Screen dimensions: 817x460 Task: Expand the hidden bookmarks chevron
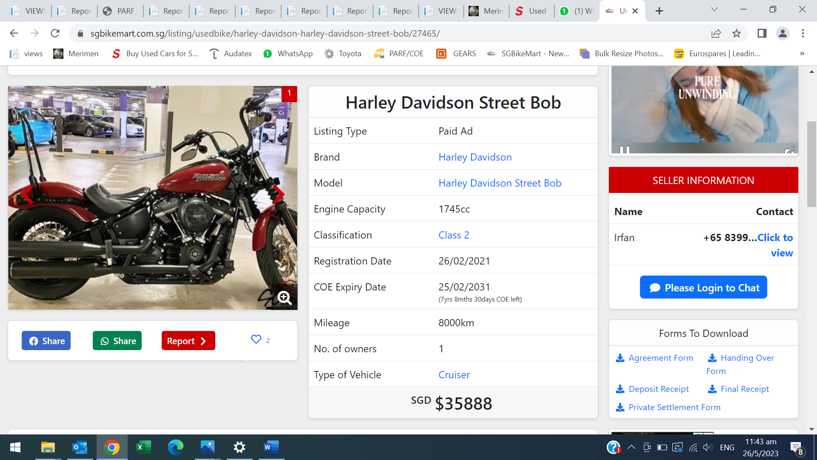802,54
